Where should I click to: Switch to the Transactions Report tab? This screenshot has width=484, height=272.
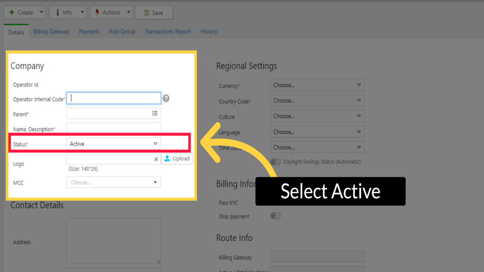point(168,32)
